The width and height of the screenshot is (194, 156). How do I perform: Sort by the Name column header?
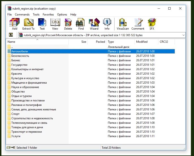coord(37,42)
